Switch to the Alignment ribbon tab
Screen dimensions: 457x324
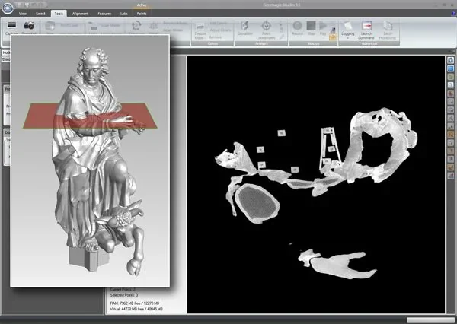point(81,14)
